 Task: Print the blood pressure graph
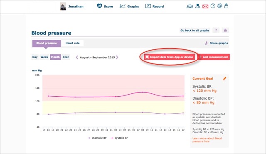tap(225, 30)
